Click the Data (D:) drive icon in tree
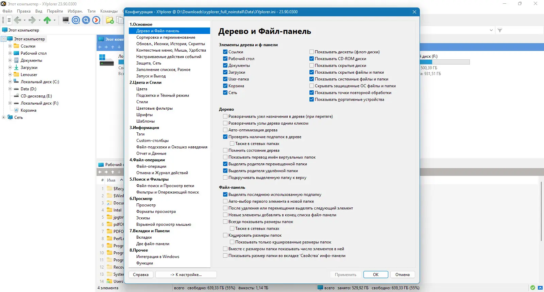The width and height of the screenshot is (544, 292). [x=16, y=89]
